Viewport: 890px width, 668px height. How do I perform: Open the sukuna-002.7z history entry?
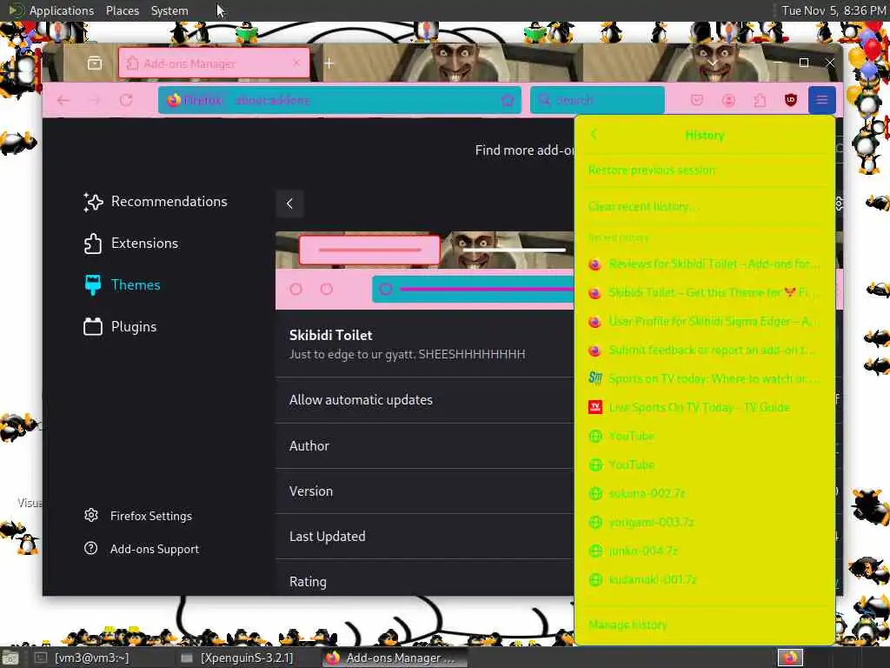pyautogui.click(x=704, y=494)
